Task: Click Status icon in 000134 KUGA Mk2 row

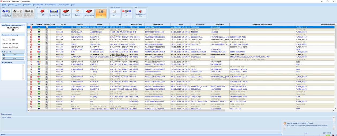Action: click(x=39, y=86)
